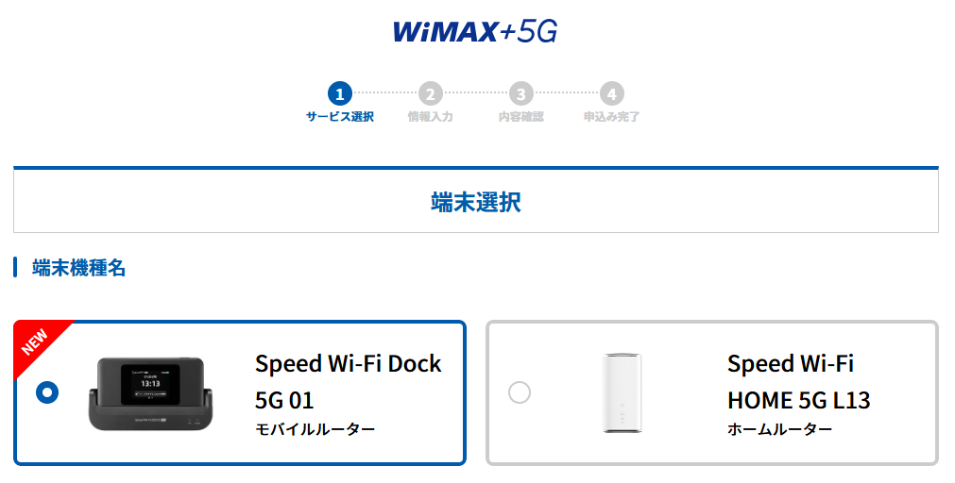Click the サービス選択 step label
This screenshot has height=483, width=955.
(x=340, y=117)
